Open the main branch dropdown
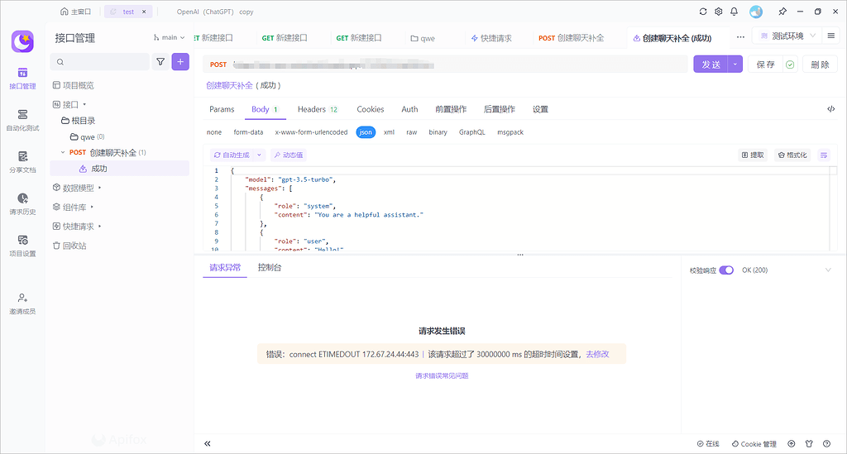This screenshot has height=454, width=847. coord(169,37)
